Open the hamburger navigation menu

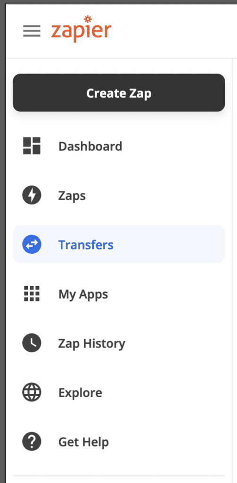pos(32,31)
